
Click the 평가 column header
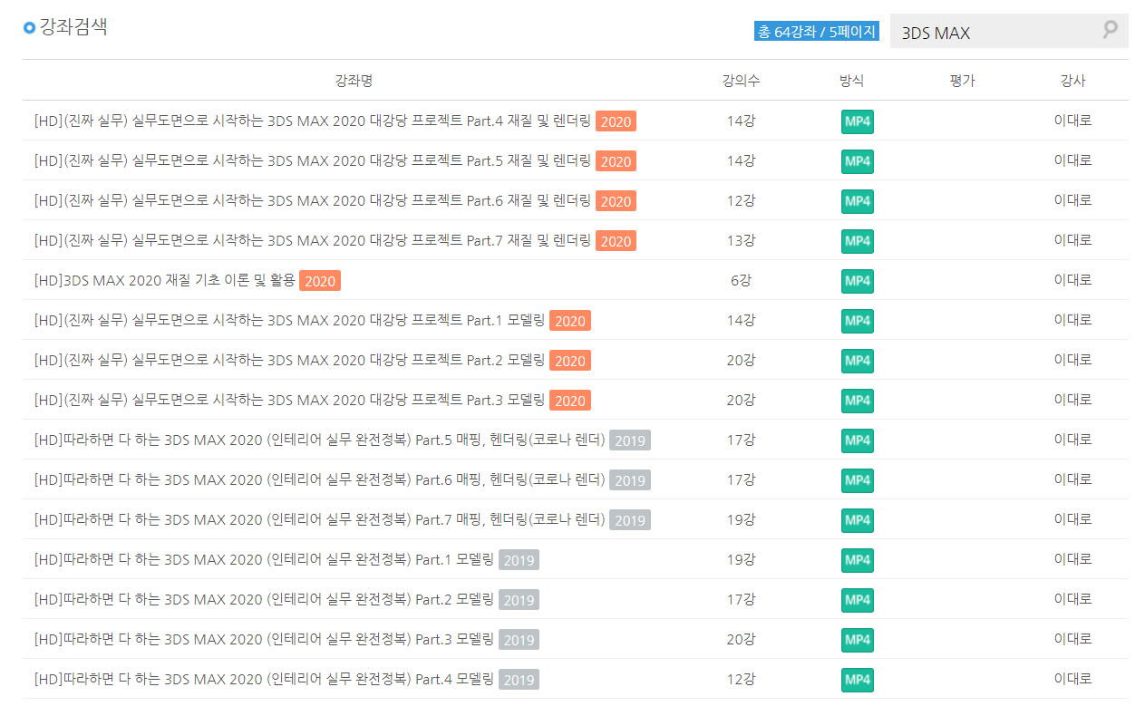[962, 81]
